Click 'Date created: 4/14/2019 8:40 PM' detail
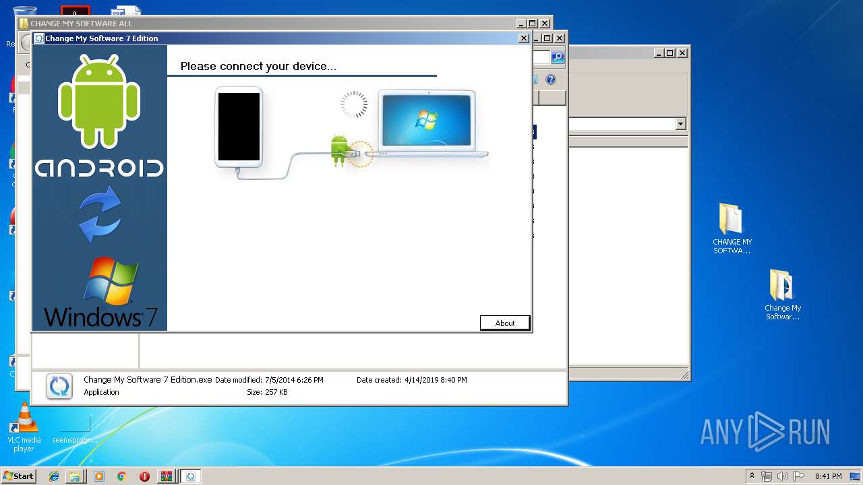863x485 pixels. click(412, 380)
